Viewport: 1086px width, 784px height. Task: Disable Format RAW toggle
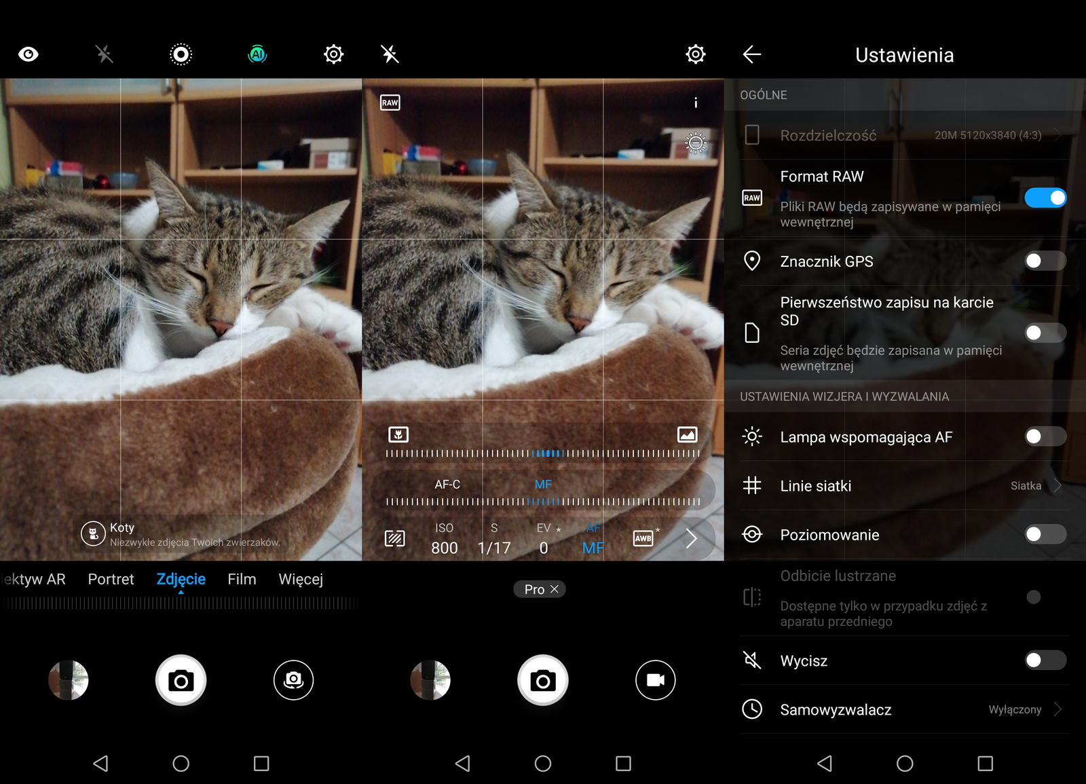tap(1045, 198)
